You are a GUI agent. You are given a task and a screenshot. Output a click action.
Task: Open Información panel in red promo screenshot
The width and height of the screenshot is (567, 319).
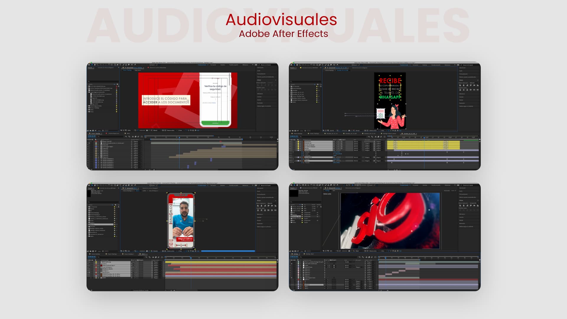[260, 67]
